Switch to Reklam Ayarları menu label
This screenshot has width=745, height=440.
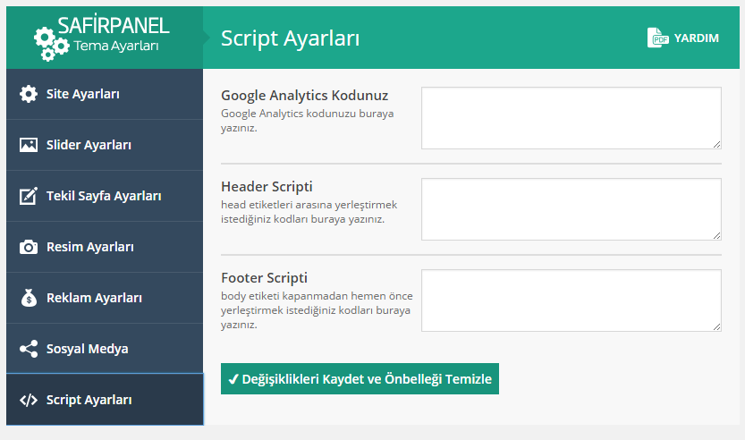coord(94,298)
